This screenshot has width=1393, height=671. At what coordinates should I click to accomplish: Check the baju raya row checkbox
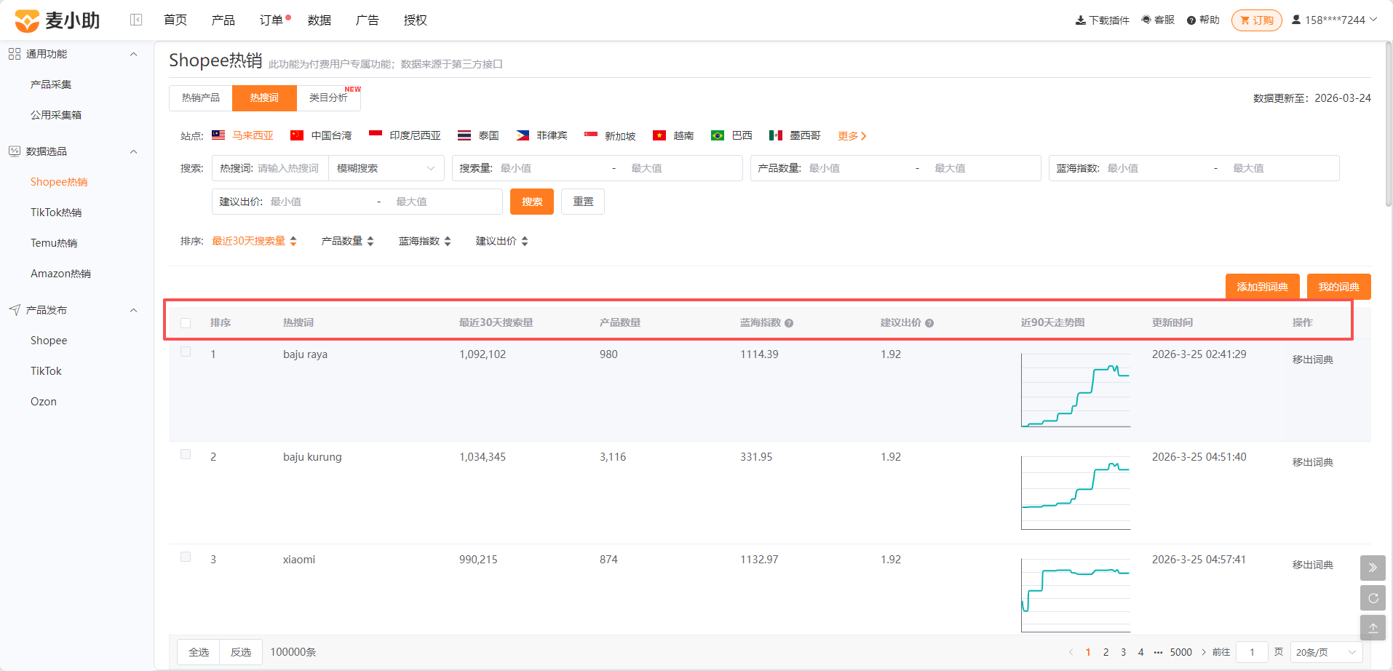pos(186,352)
